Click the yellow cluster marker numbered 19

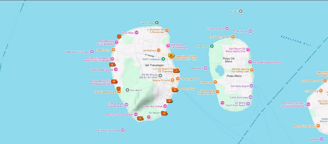171,55
